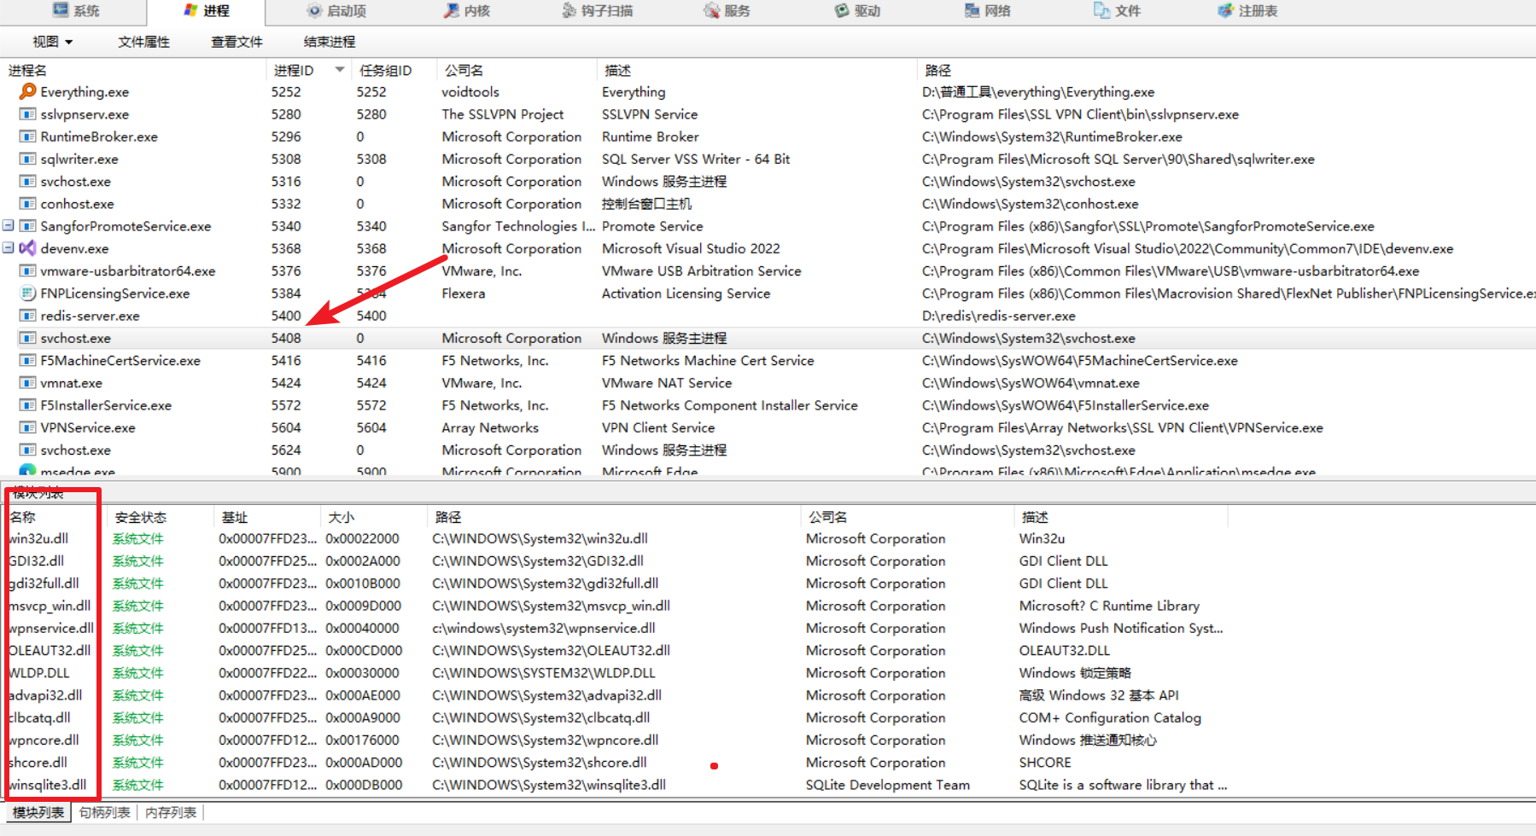Click the 服务 tab icon
The height and width of the screenshot is (836, 1536).
click(x=711, y=10)
